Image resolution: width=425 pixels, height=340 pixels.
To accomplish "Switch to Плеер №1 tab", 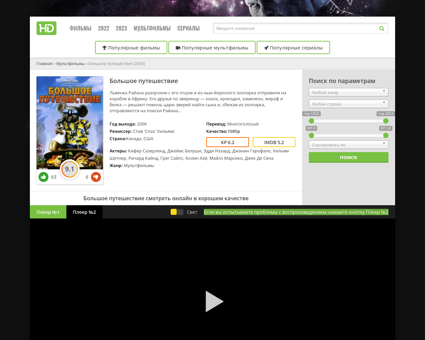I will point(48,212).
